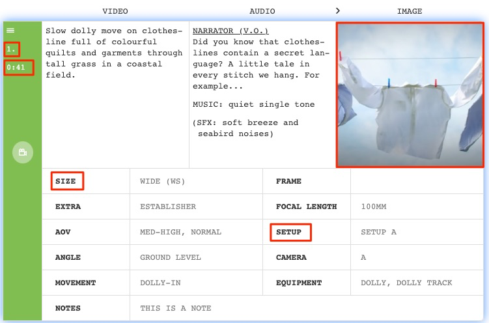Click the SETUP label

point(288,232)
